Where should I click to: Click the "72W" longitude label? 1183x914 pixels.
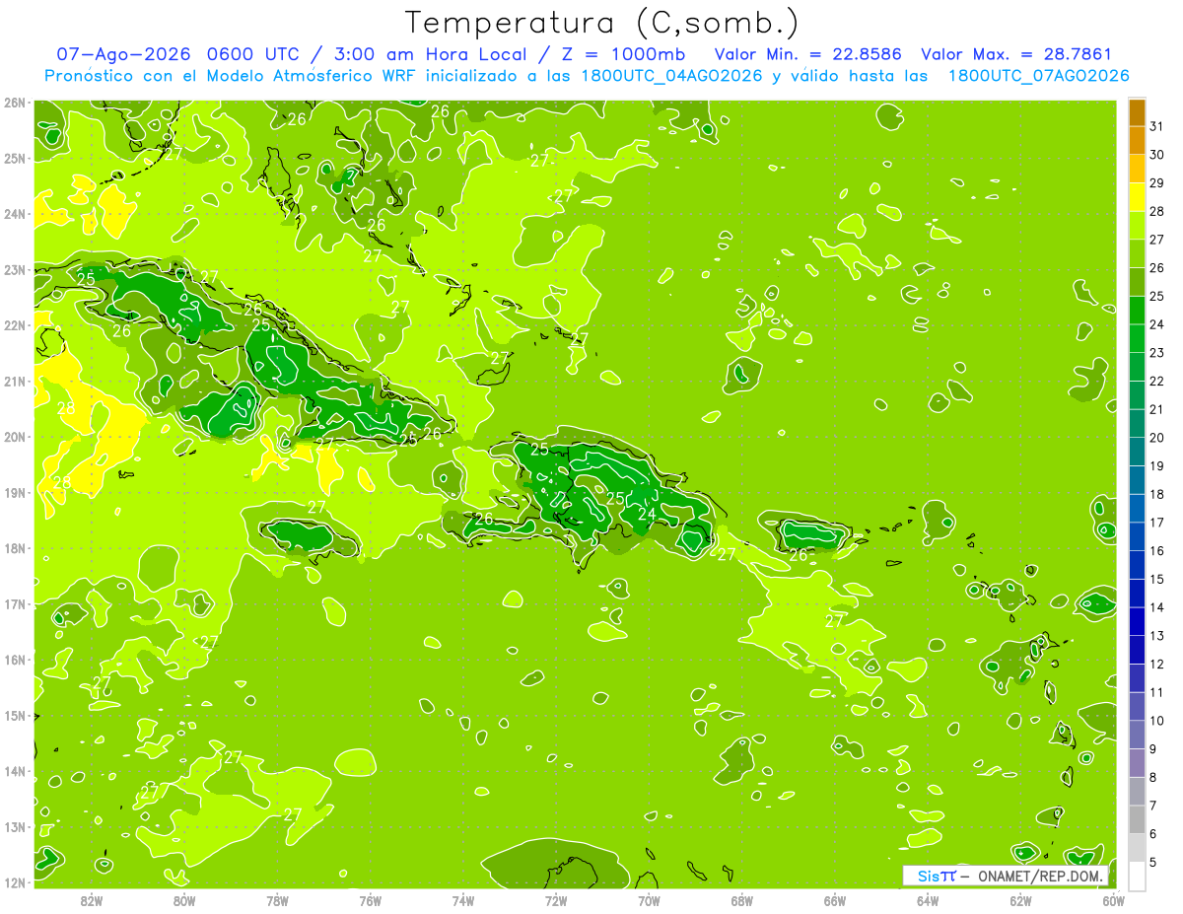click(556, 900)
